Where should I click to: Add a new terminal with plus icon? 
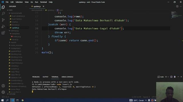click(x=166, y=77)
